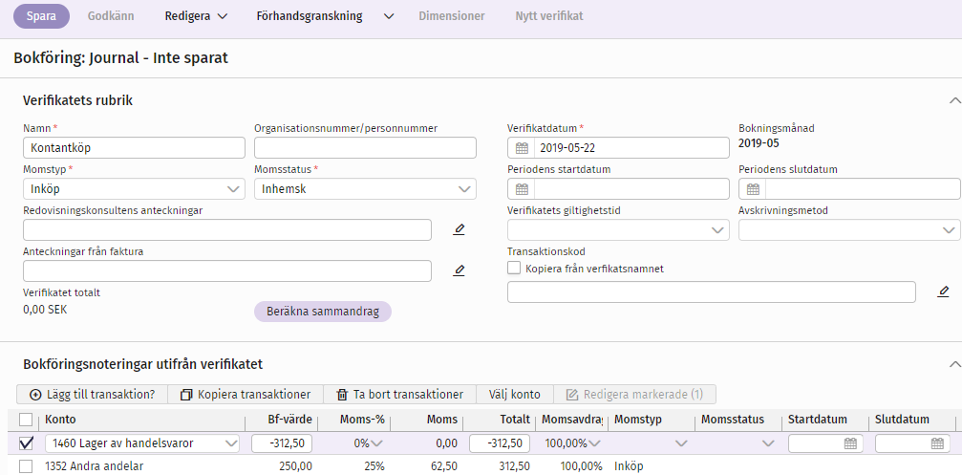Image resolution: width=962 pixels, height=475 pixels.
Task: Click the Totalt column header
Action: coord(515,420)
